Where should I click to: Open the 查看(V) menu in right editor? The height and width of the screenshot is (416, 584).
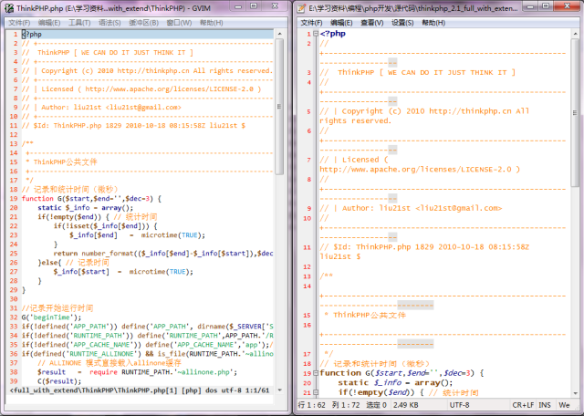pyautogui.click(x=371, y=22)
